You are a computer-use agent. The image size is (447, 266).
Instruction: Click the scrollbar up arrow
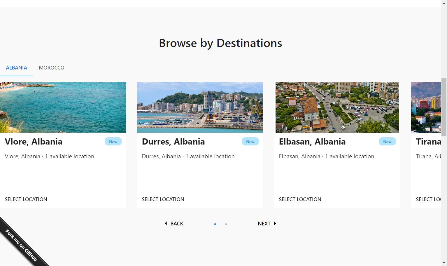click(x=444, y=3)
